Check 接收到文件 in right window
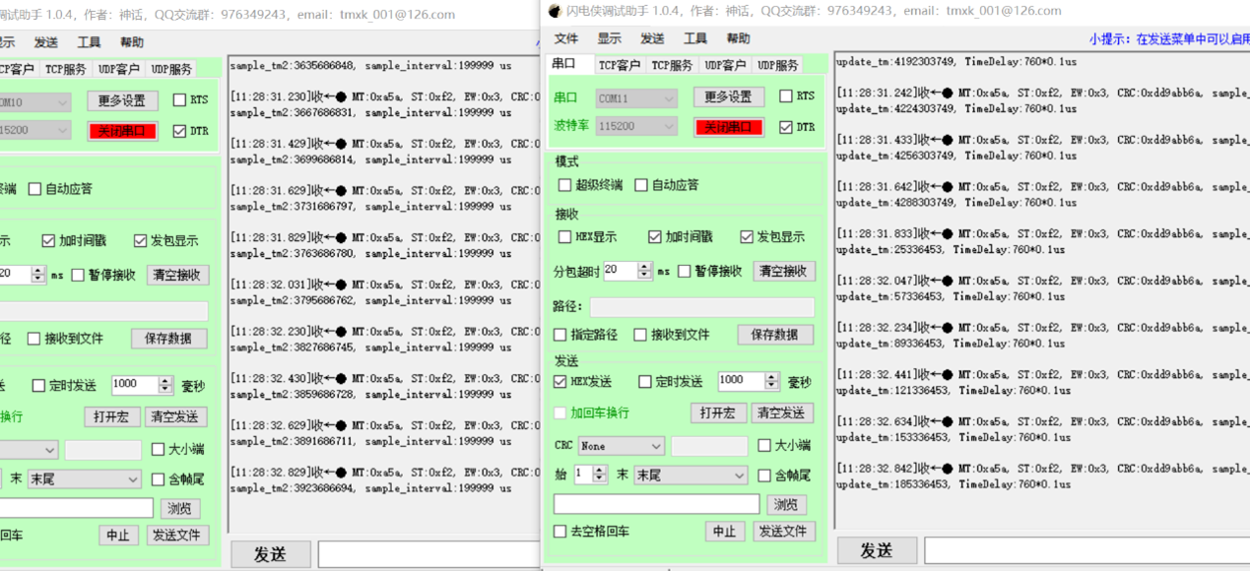This screenshot has height=571, width=1250. point(640,335)
